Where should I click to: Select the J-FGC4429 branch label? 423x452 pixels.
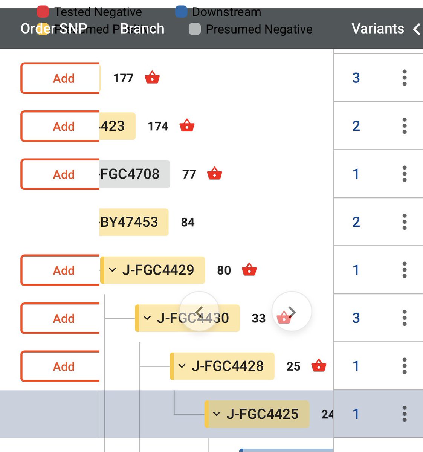click(153, 270)
